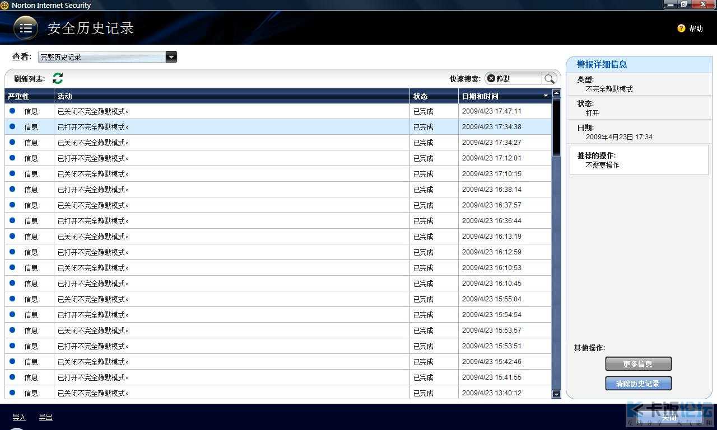Click the Norton logo in the title bar

click(4, 5)
